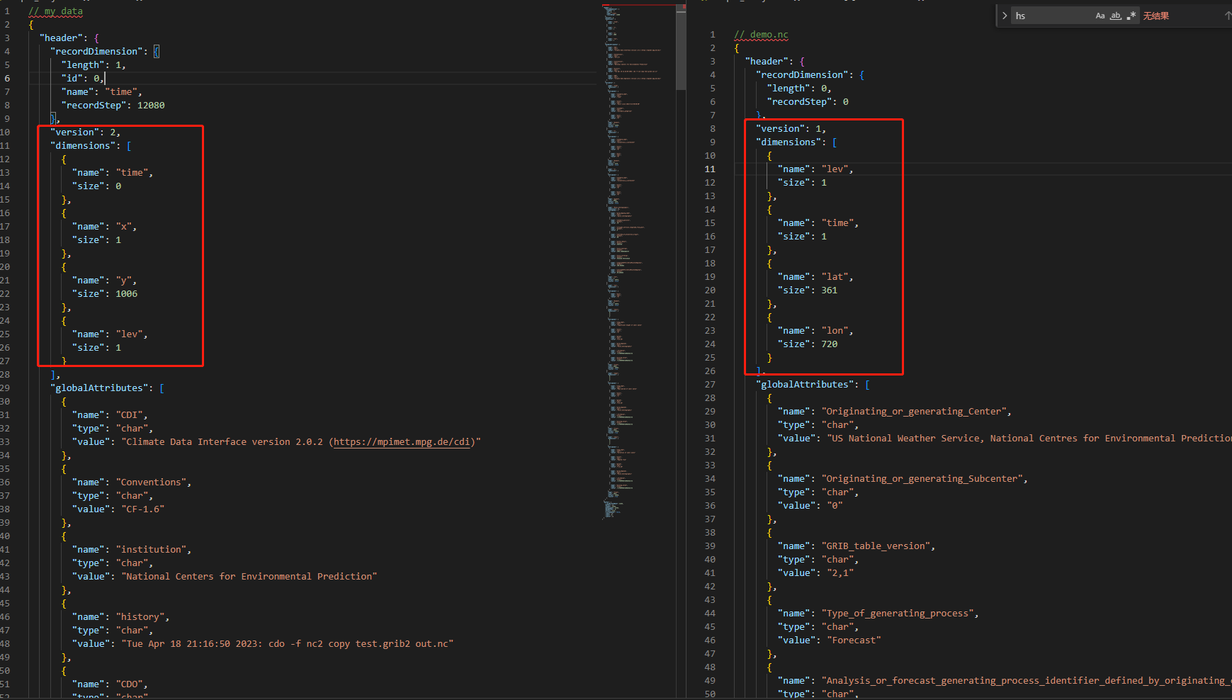Click the size value 1006
Screen dimensions: 1232x700
click(126, 294)
